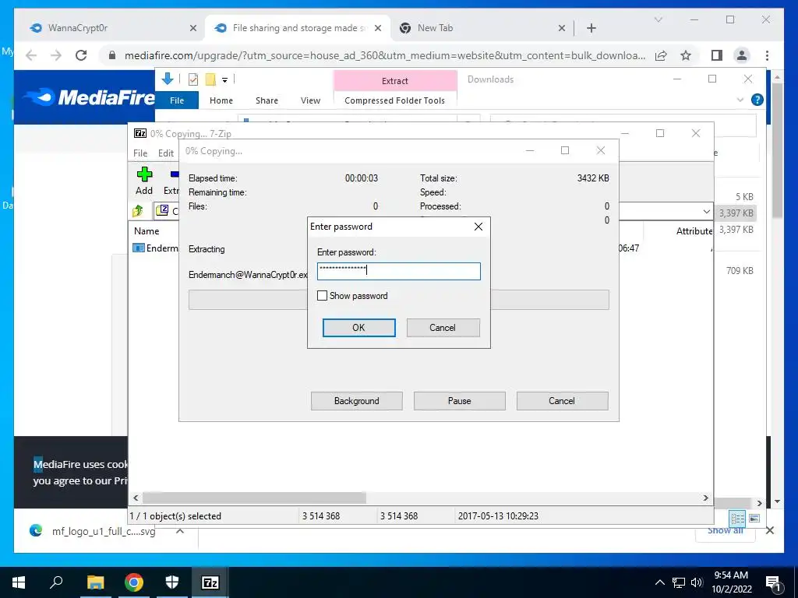
Task: Select Compressed Folder Tools tab
Action: (394, 100)
